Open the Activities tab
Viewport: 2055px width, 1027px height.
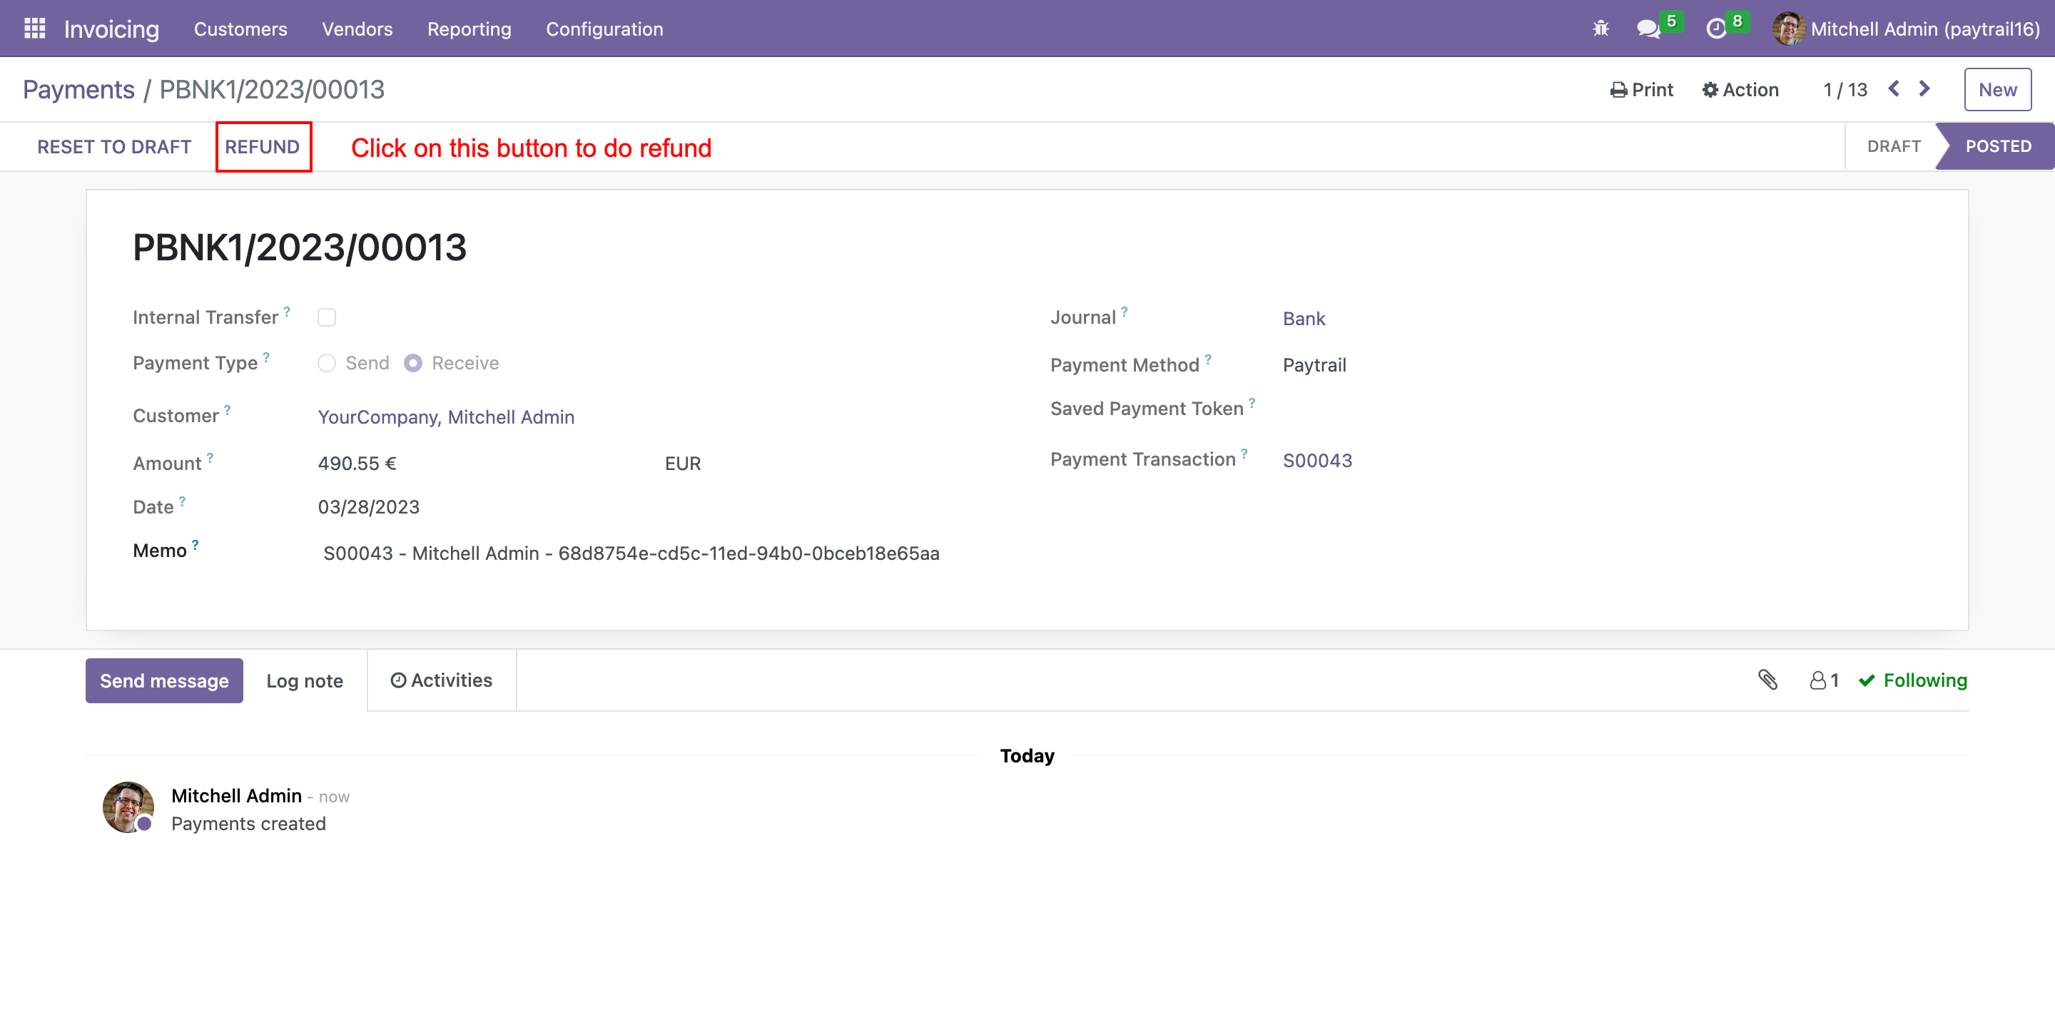pos(441,680)
